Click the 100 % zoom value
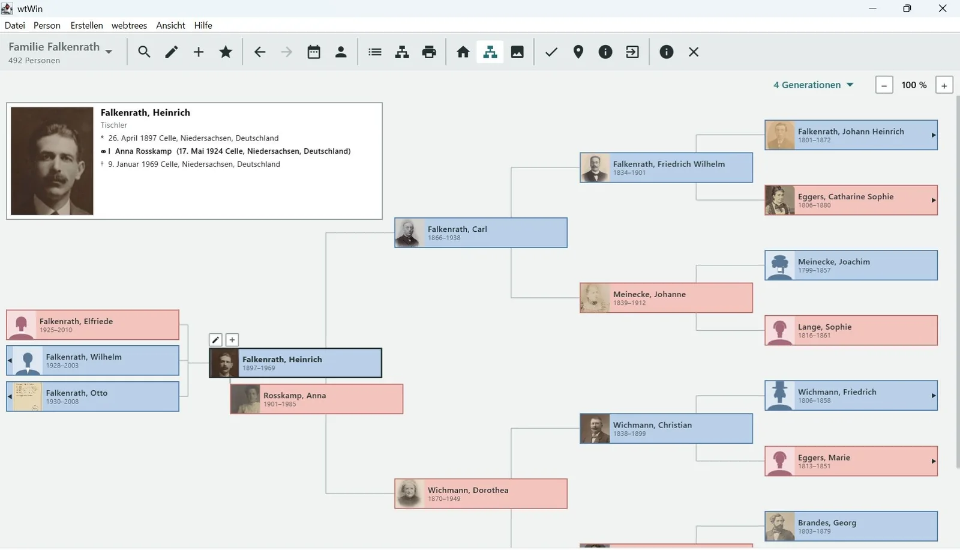Image resolution: width=960 pixels, height=550 pixels. [x=914, y=85]
